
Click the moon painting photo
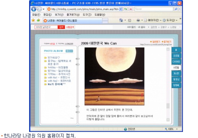[x=114, y=76]
